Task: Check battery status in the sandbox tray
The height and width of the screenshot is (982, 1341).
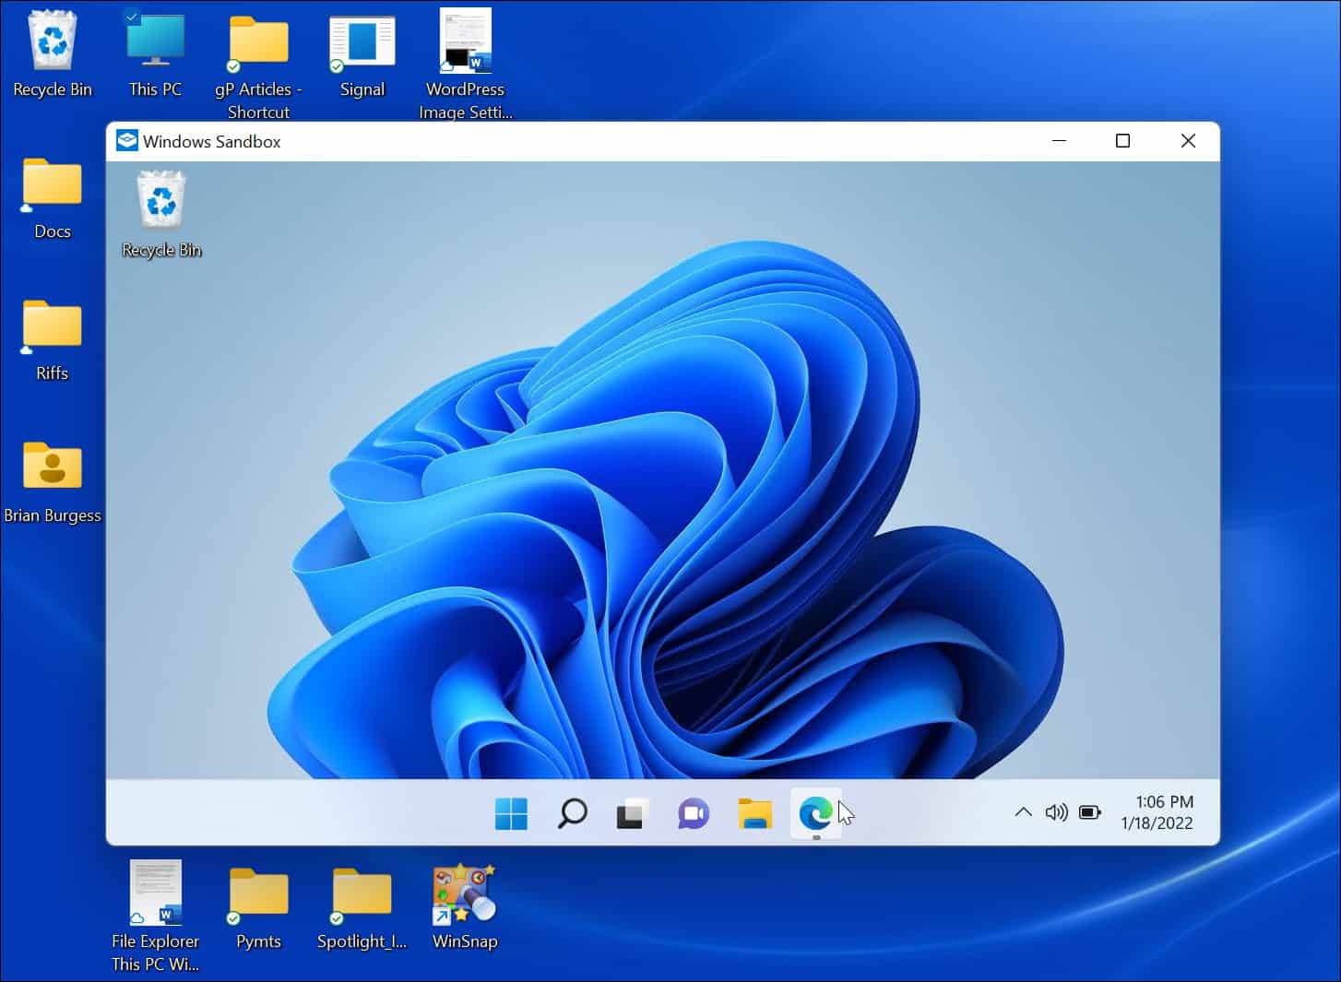Action: tap(1089, 813)
